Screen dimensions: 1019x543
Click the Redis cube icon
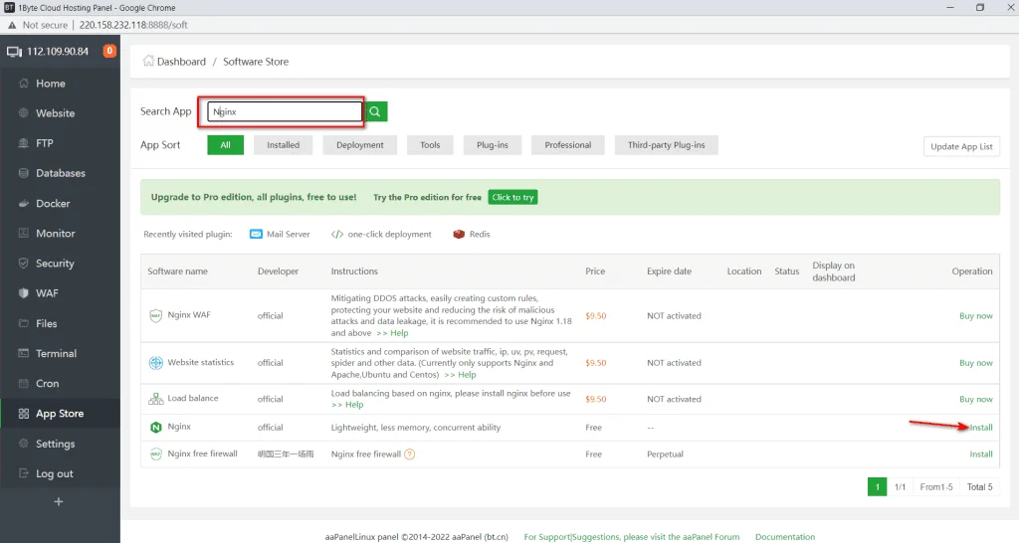459,234
